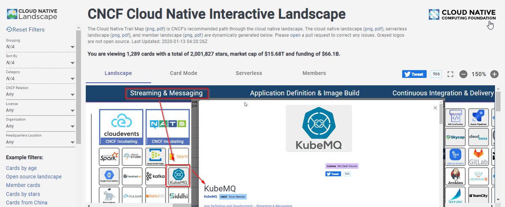The image size is (505, 207).
Task: Click the large KubeMQ logo in popup
Action: (319, 128)
